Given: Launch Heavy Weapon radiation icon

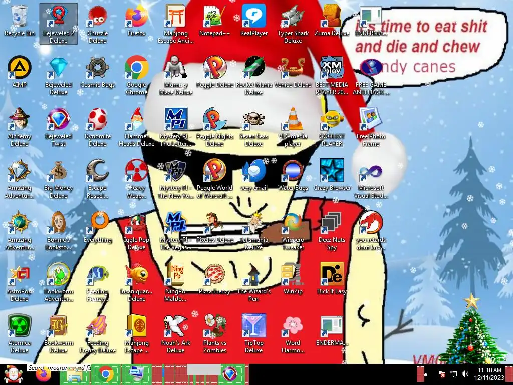Looking at the screenshot, I should pyautogui.click(x=136, y=179).
